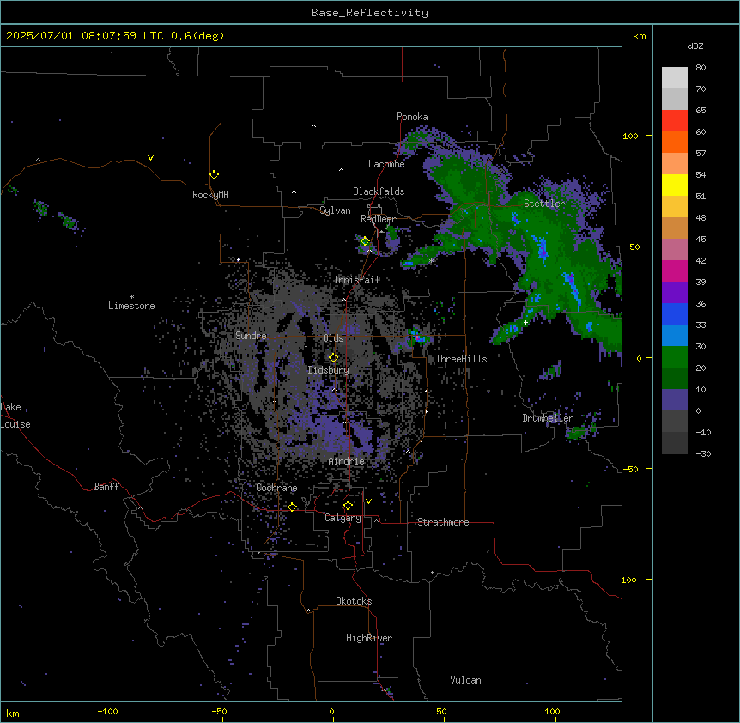Click the HighRiver city label
The height and width of the screenshot is (723, 740).
[x=369, y=638]
